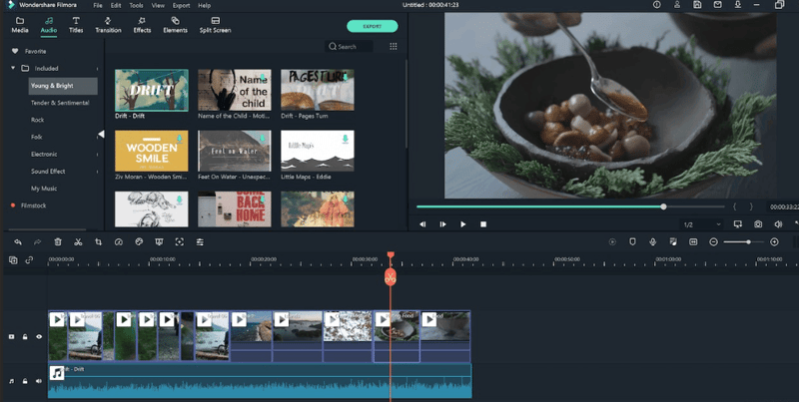799x402 pixels.
Task: Click the split scissors icon in timeline toolbar
Action: point(78,241)
